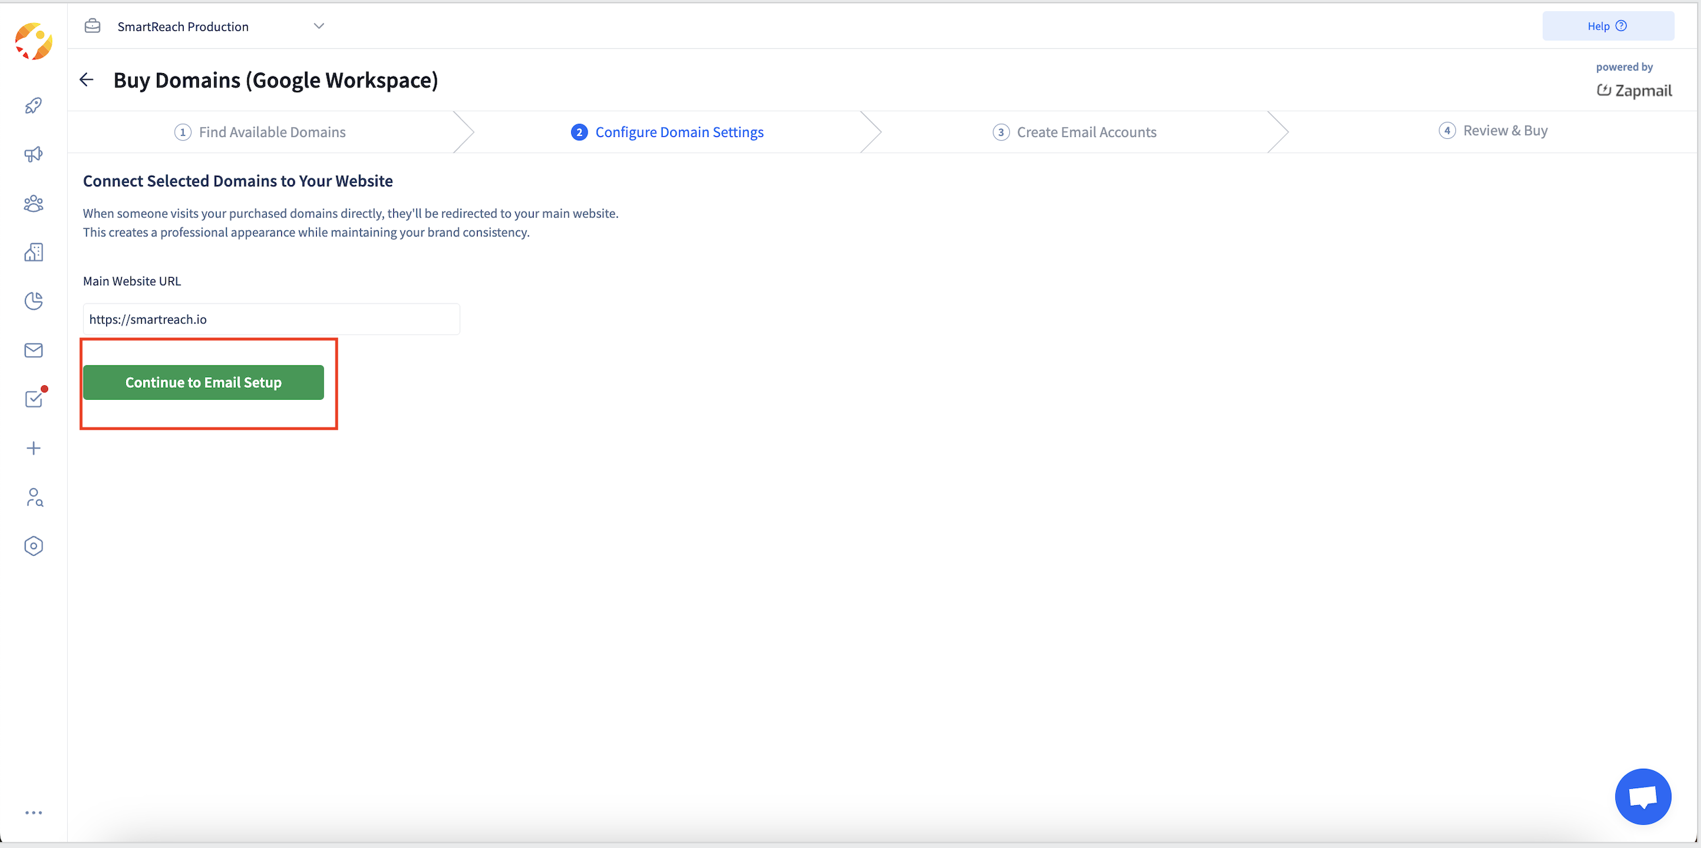Viewport: 1701px width, 848px height.
Task: Open the tasks checkbox icon
Action: pyautogui.click(x=34, y=398)
